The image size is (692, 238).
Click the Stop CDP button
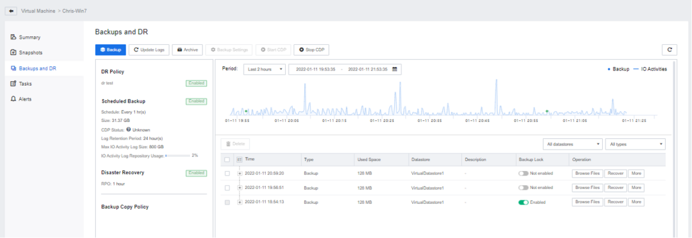(312, 50)
